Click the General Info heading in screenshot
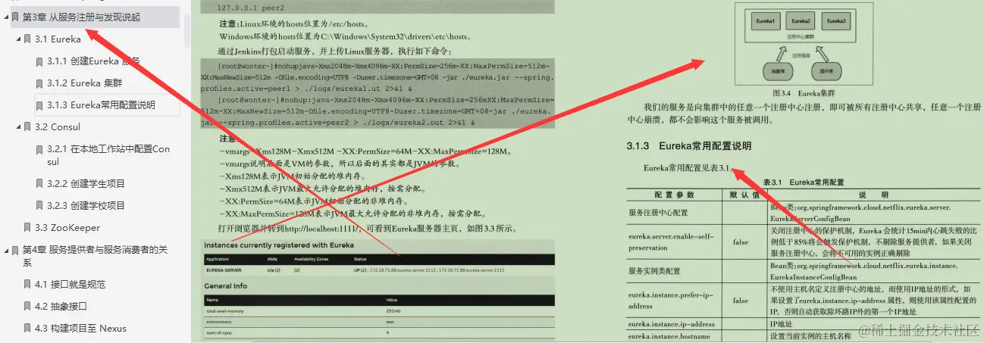The height and width of the screenshot is (343, 984). coord(226,286)
